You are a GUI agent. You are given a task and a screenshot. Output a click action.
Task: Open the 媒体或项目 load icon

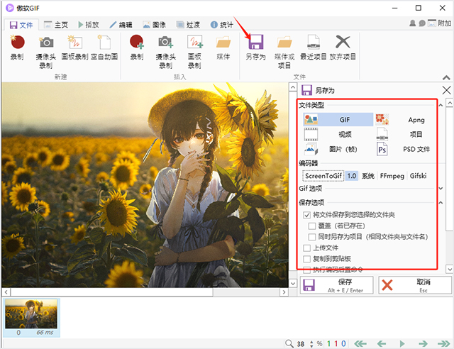click(284, 43)
